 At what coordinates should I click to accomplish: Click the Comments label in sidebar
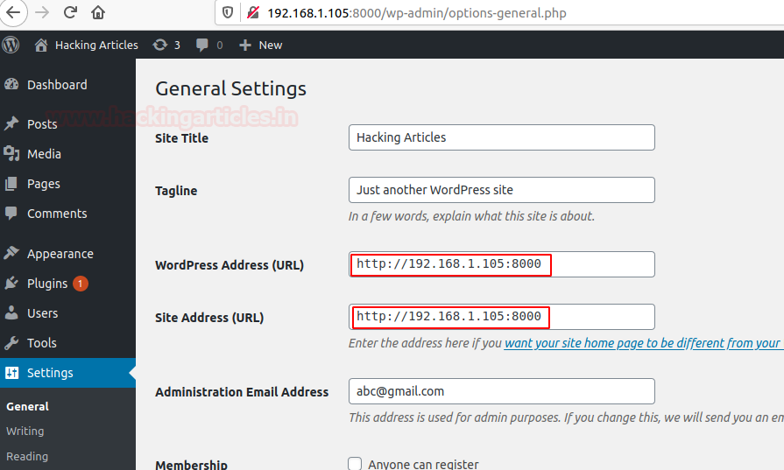pos(57,214)
